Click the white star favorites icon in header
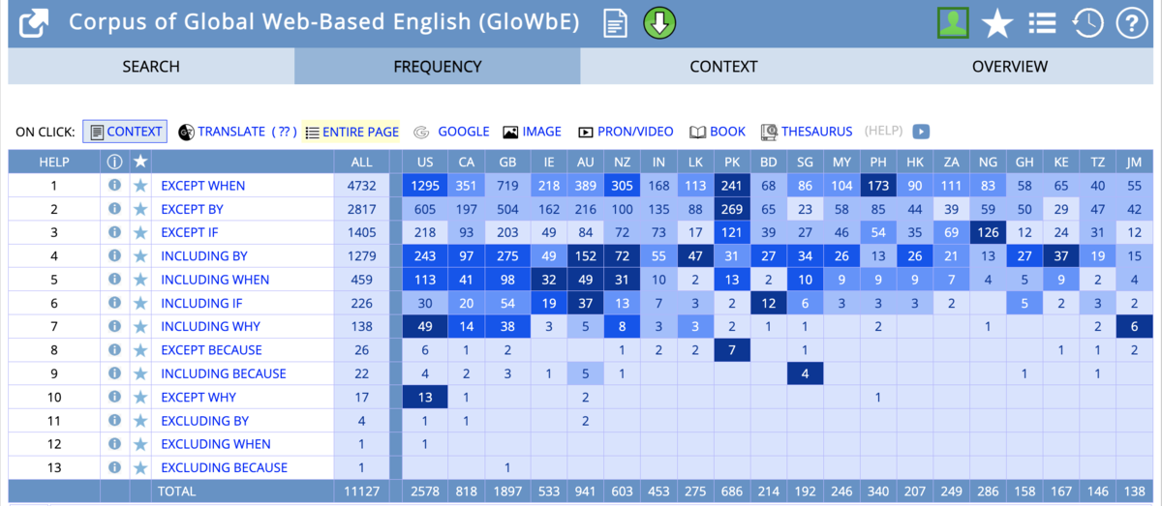The image size is (1162, 506). click(997, 22)
